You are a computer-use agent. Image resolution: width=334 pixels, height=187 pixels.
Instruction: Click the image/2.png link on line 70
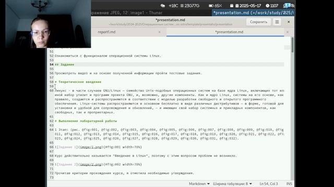click(x=91, y=164)
